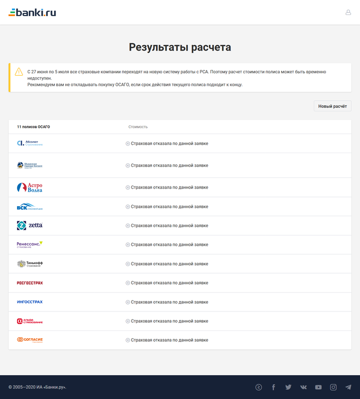Screen dimensions: 360x399
Task: Click the refusal text in Альфа Страхование row
Action: (169, 321)
